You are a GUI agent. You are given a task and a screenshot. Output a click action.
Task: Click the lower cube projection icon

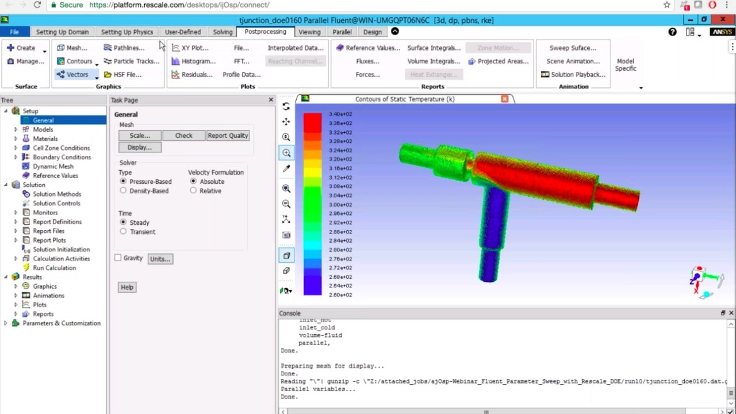[286, 271]
